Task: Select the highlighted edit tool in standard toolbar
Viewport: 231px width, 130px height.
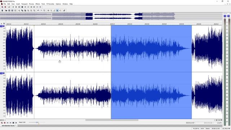Action: pos(57,10)
